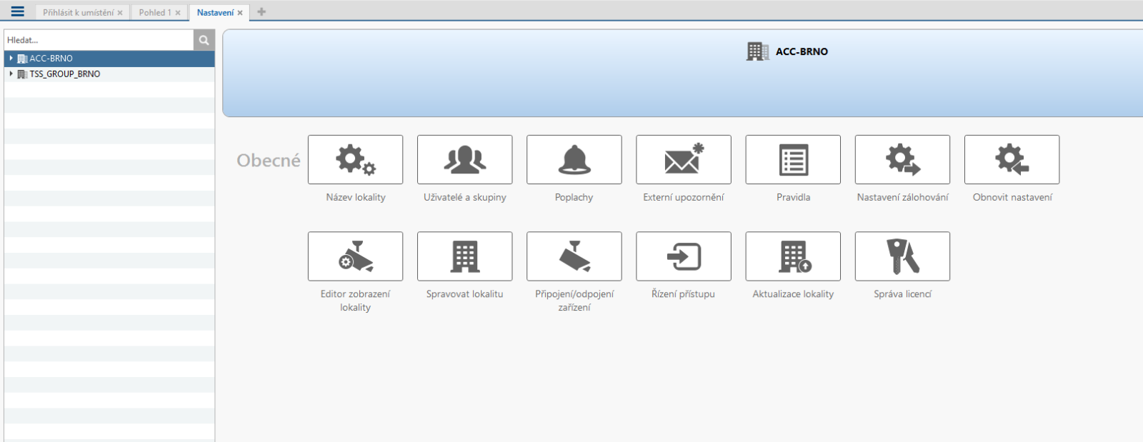This screenshot has height=442, width=1143.
Task: Open the hamburger main menu
Action: (x=18, y=12)
